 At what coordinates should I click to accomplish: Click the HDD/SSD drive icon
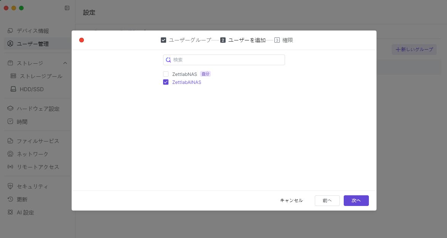[13, 89]
